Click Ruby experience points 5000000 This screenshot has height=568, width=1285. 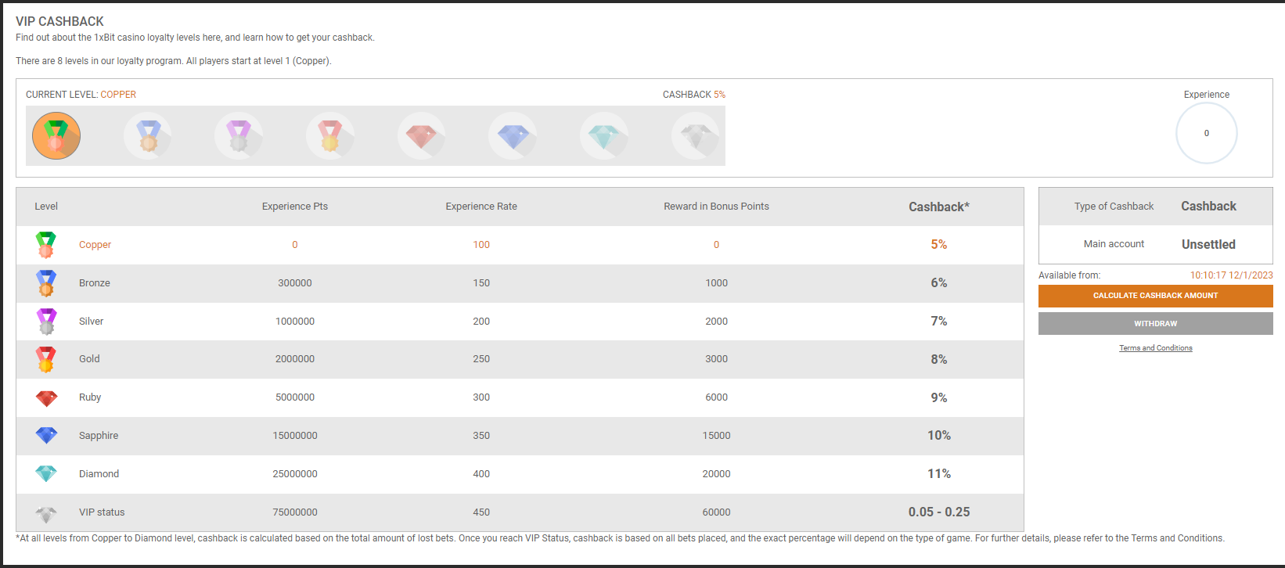295,397
